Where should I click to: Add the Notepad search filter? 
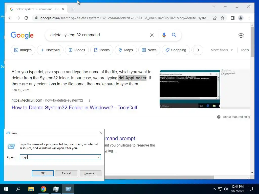(50, 50)
